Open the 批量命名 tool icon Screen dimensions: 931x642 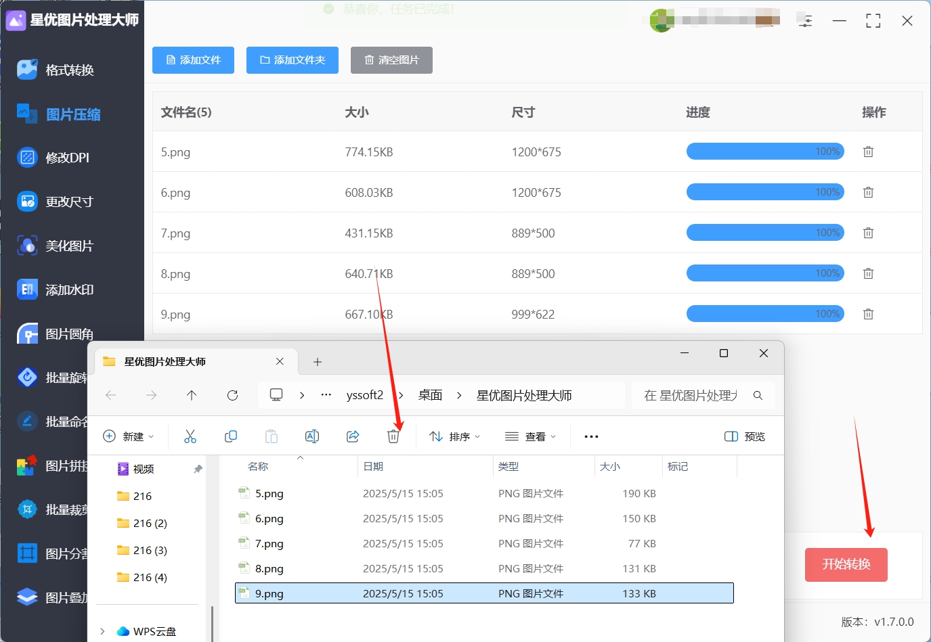[27, 421]
